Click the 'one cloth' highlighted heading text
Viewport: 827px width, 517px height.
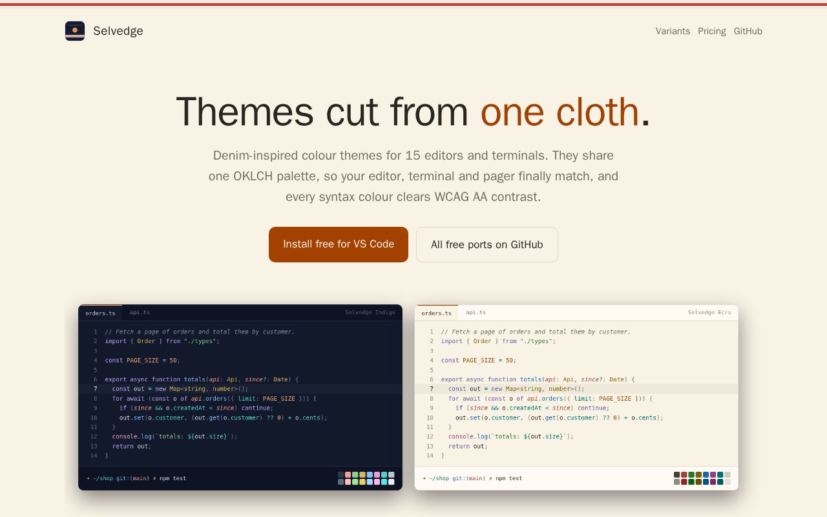560,112
